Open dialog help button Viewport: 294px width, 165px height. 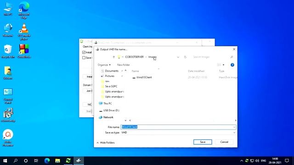(232, 65)
